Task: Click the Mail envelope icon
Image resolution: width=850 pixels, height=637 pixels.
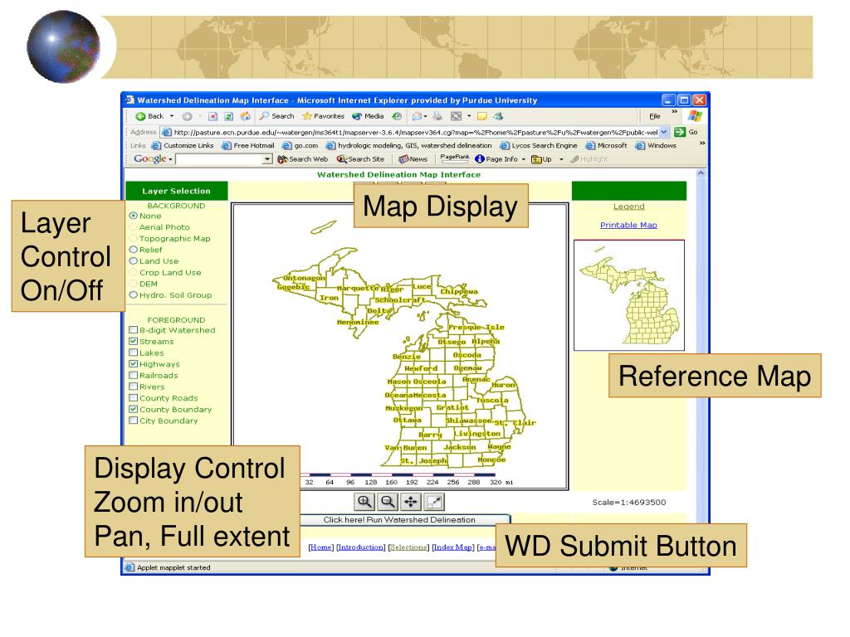Action: (417, 116)
